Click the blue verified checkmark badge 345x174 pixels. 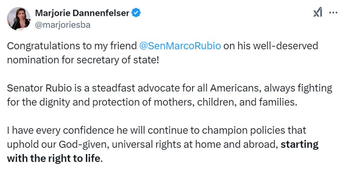[136, 13]
